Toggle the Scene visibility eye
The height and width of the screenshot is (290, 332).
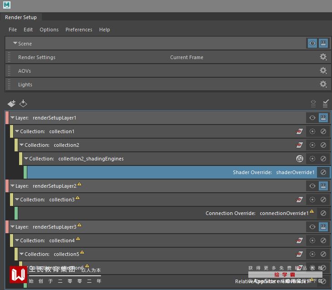point(312,43)
